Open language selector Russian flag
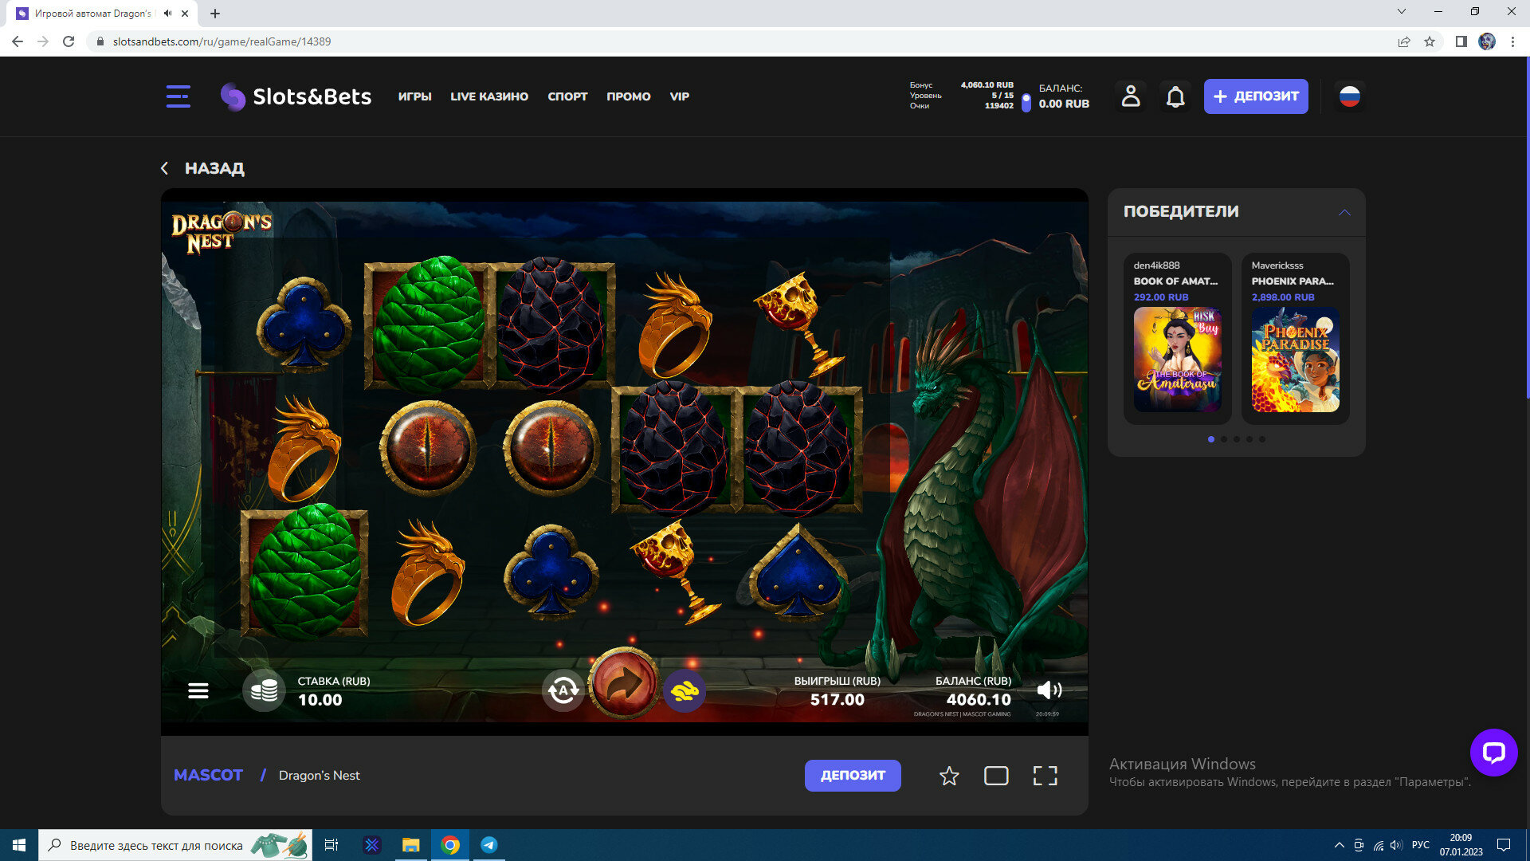 pyautogui.click(x=1349, y=96)
